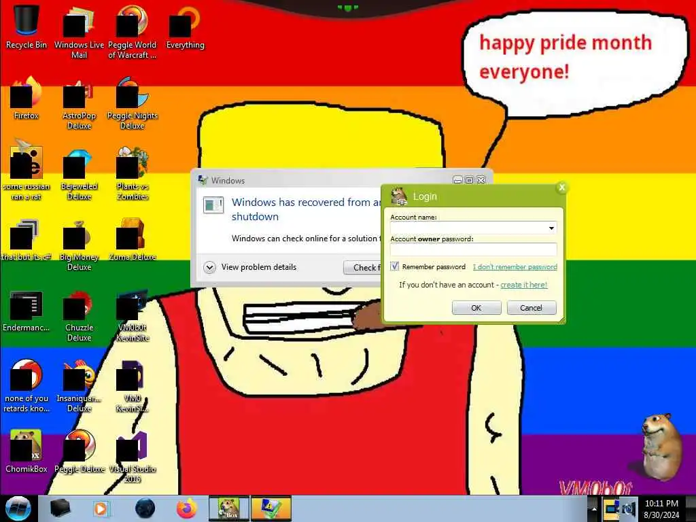Screen dimensions: 696x522
Task: Click the volume speaker tray icon
Action: (629, 508)
